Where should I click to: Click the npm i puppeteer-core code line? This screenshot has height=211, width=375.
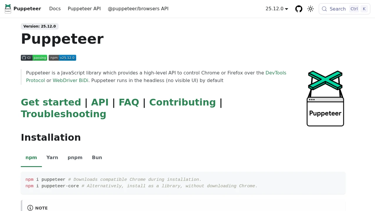pyautogui.click(x=142, y=186)
